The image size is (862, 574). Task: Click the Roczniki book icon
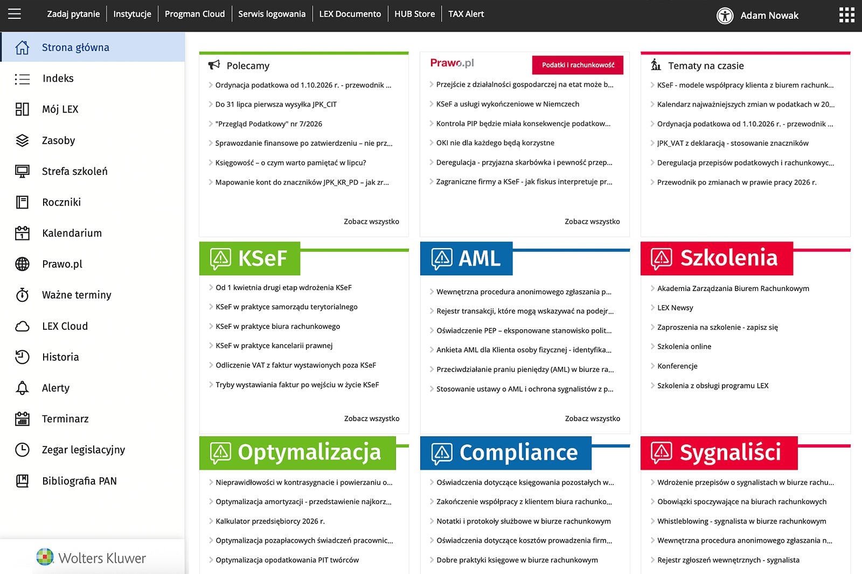(22, 202)
